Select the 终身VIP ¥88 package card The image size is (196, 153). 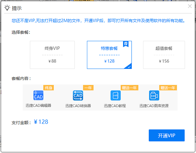[52, 55]
